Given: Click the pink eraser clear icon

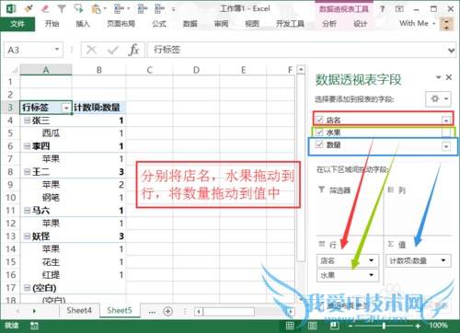Looking at the screenshot, I should coord(45,8).
